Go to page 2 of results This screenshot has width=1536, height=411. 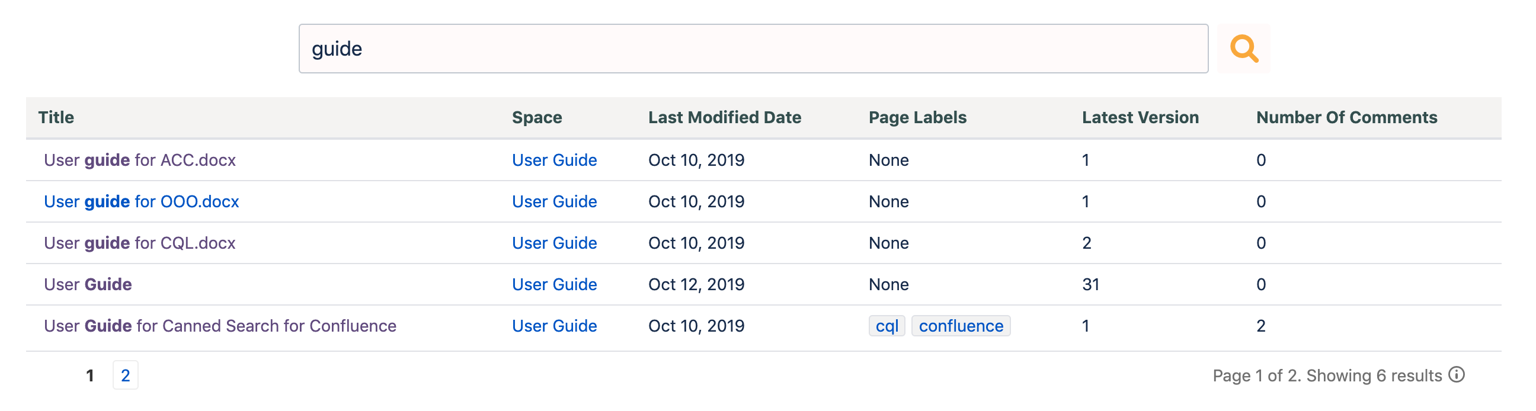pyautogui.click(x=125, y=375)
